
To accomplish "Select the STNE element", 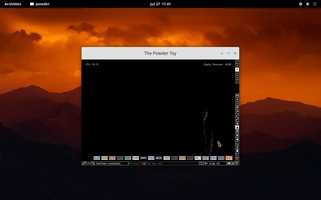I will point(221,158).
